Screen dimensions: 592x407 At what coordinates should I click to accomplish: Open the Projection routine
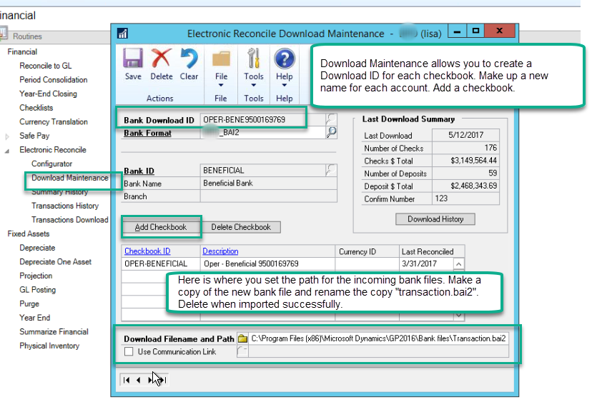[36, 276]
